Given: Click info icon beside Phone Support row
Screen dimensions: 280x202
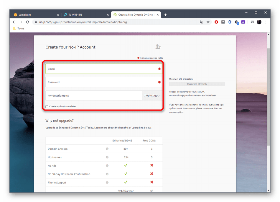Looking at the screenshot, I should (x=107, y=183).
